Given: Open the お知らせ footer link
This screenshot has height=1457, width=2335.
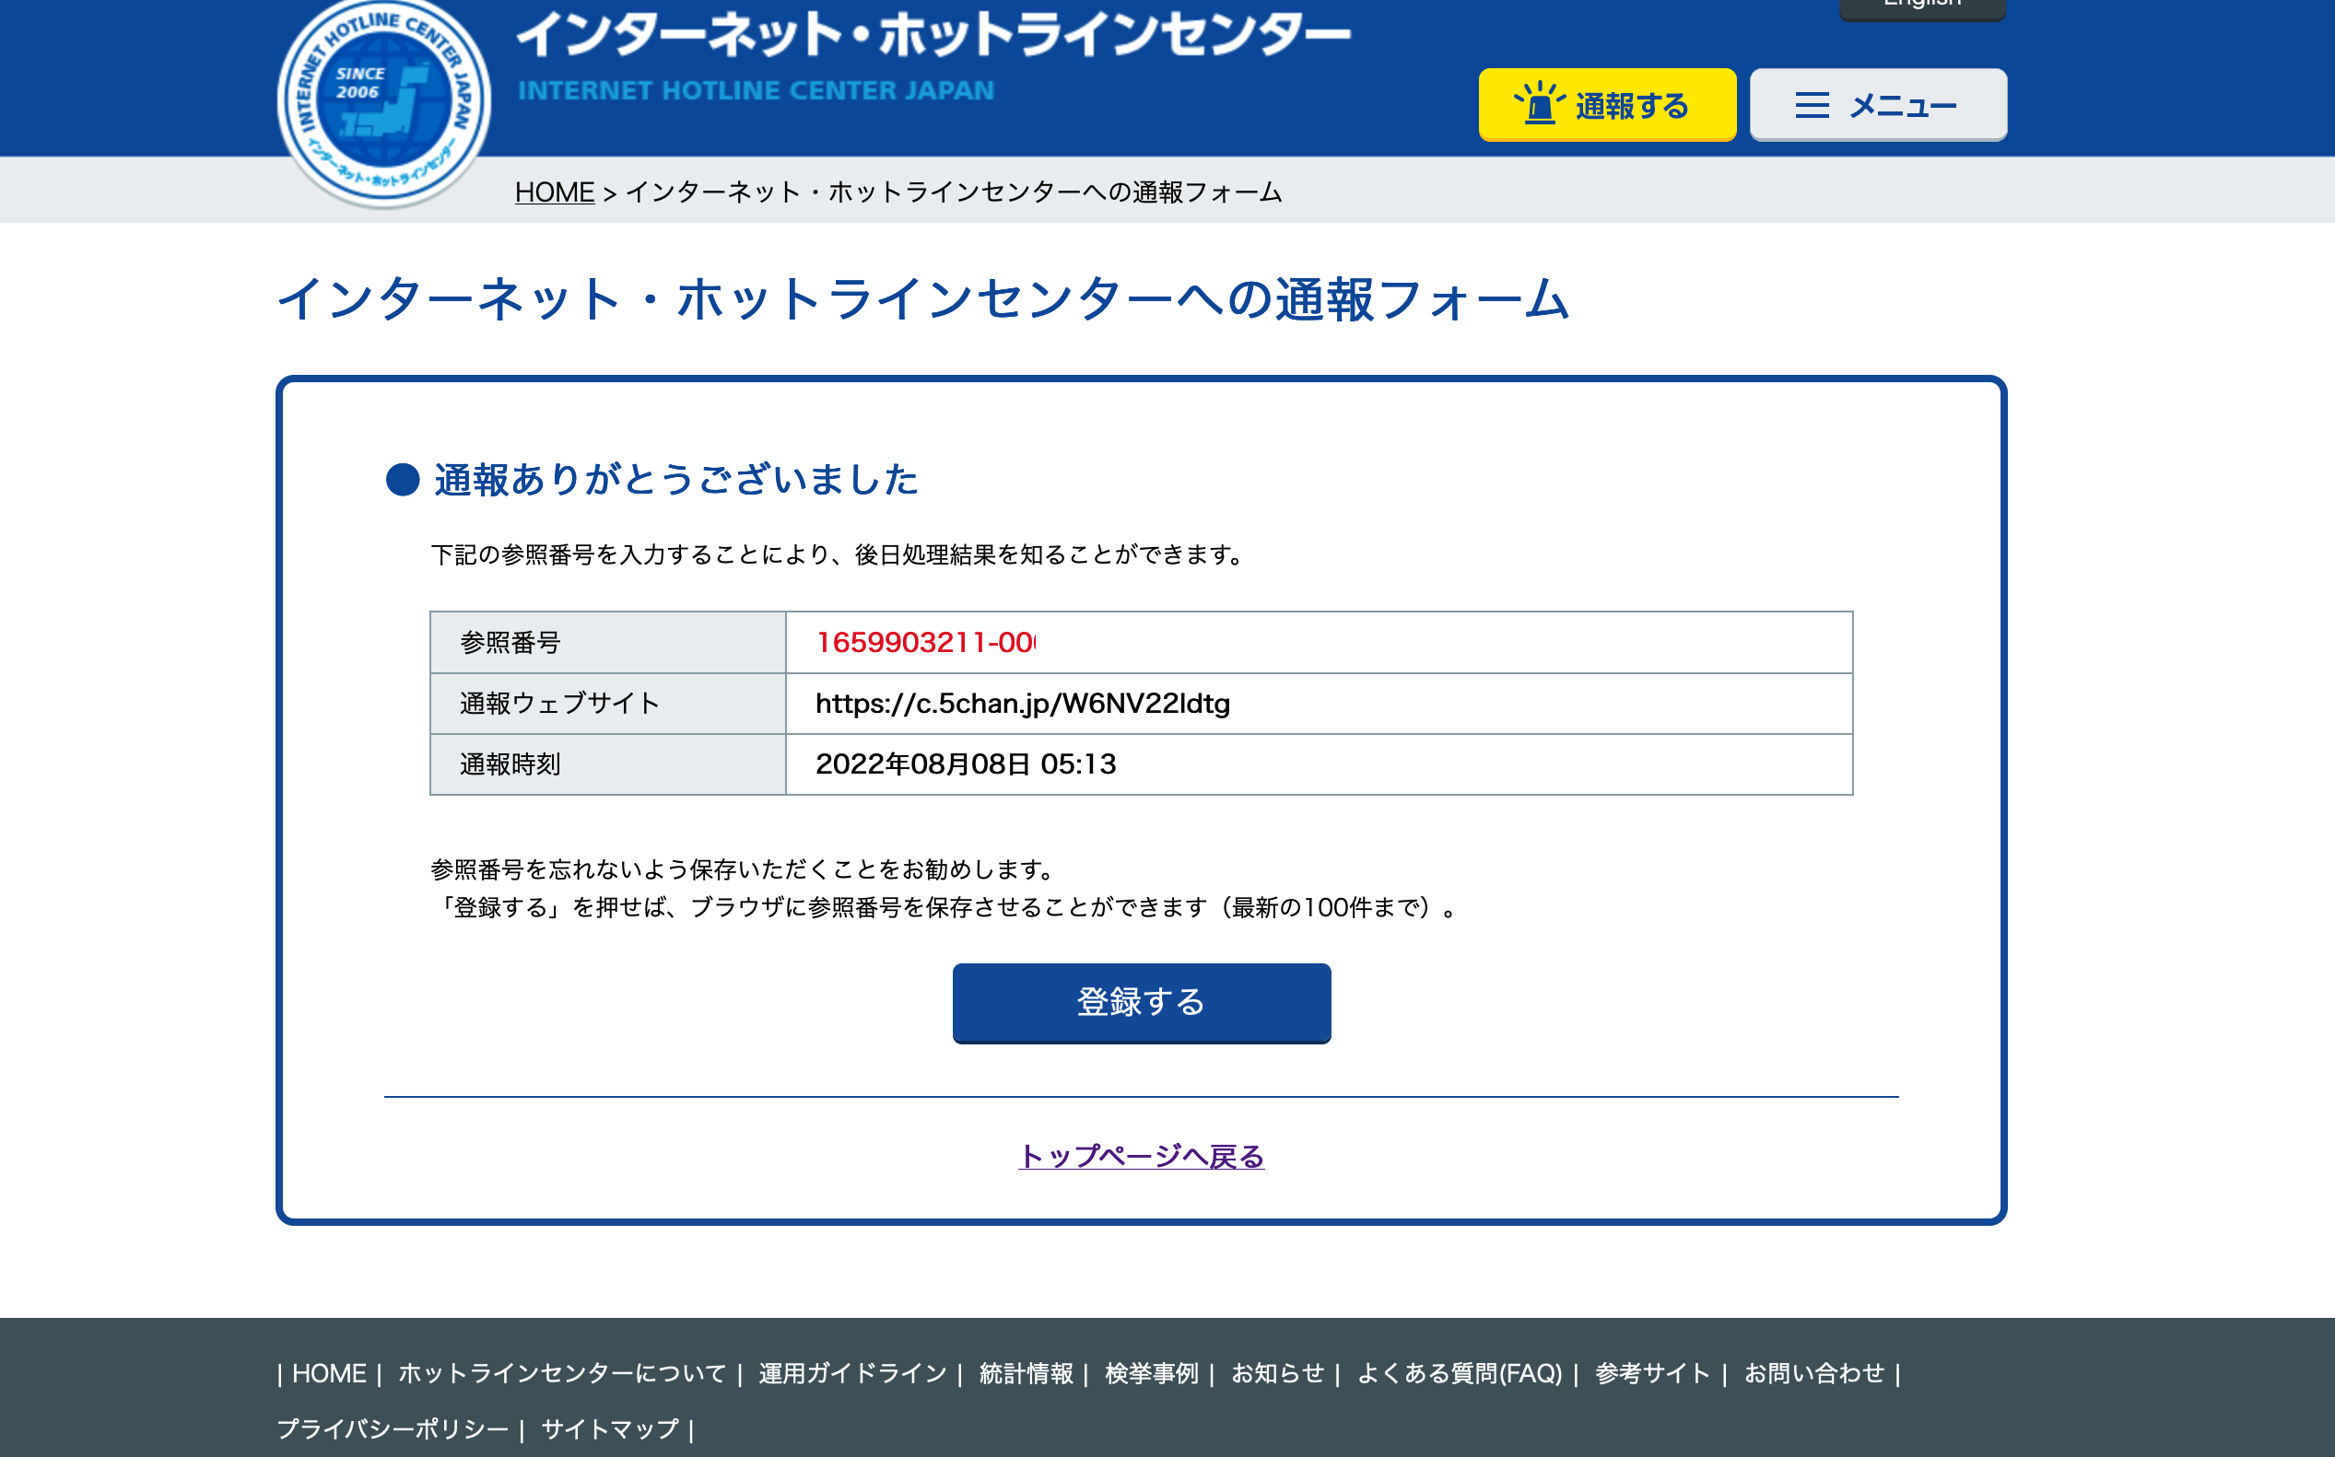Looking at the screenshot, I should [x=1277, y=1373].
